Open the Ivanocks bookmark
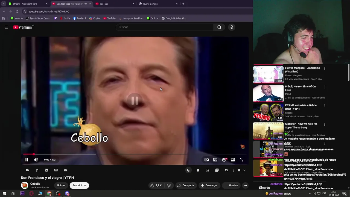 click(16, 18)
